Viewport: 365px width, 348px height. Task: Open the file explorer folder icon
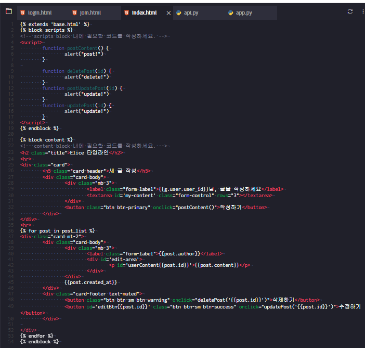click(x=9, y=11)
